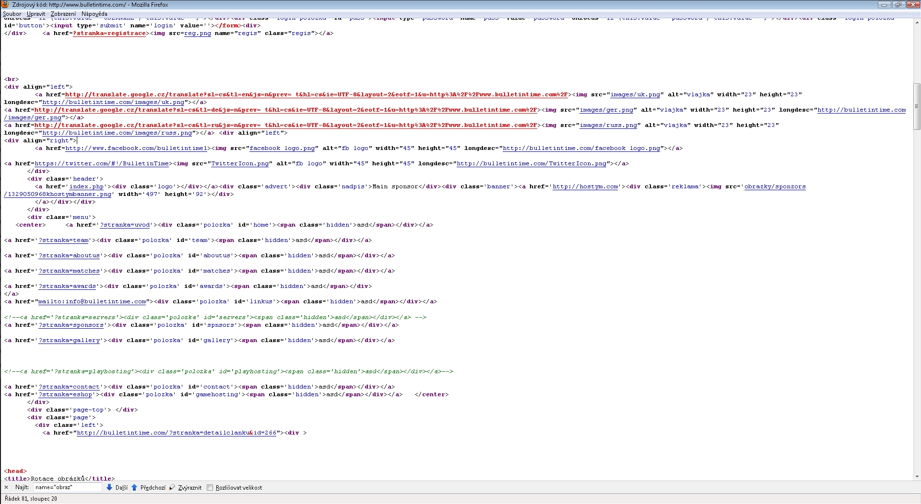Screen dimensions: 921x504
Task: Click the Firefox icon in the title bar
Action: [5, 4]
